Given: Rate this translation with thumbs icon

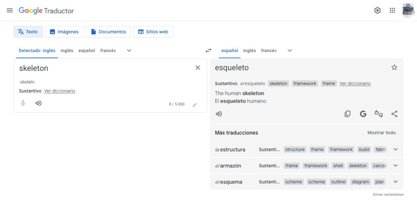Looking at the screenshot, I should pyautogui.click(x=379, y=114).
